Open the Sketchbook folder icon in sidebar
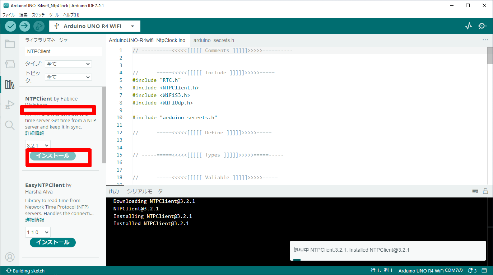 pyautogui.click(x=10, y=44)
